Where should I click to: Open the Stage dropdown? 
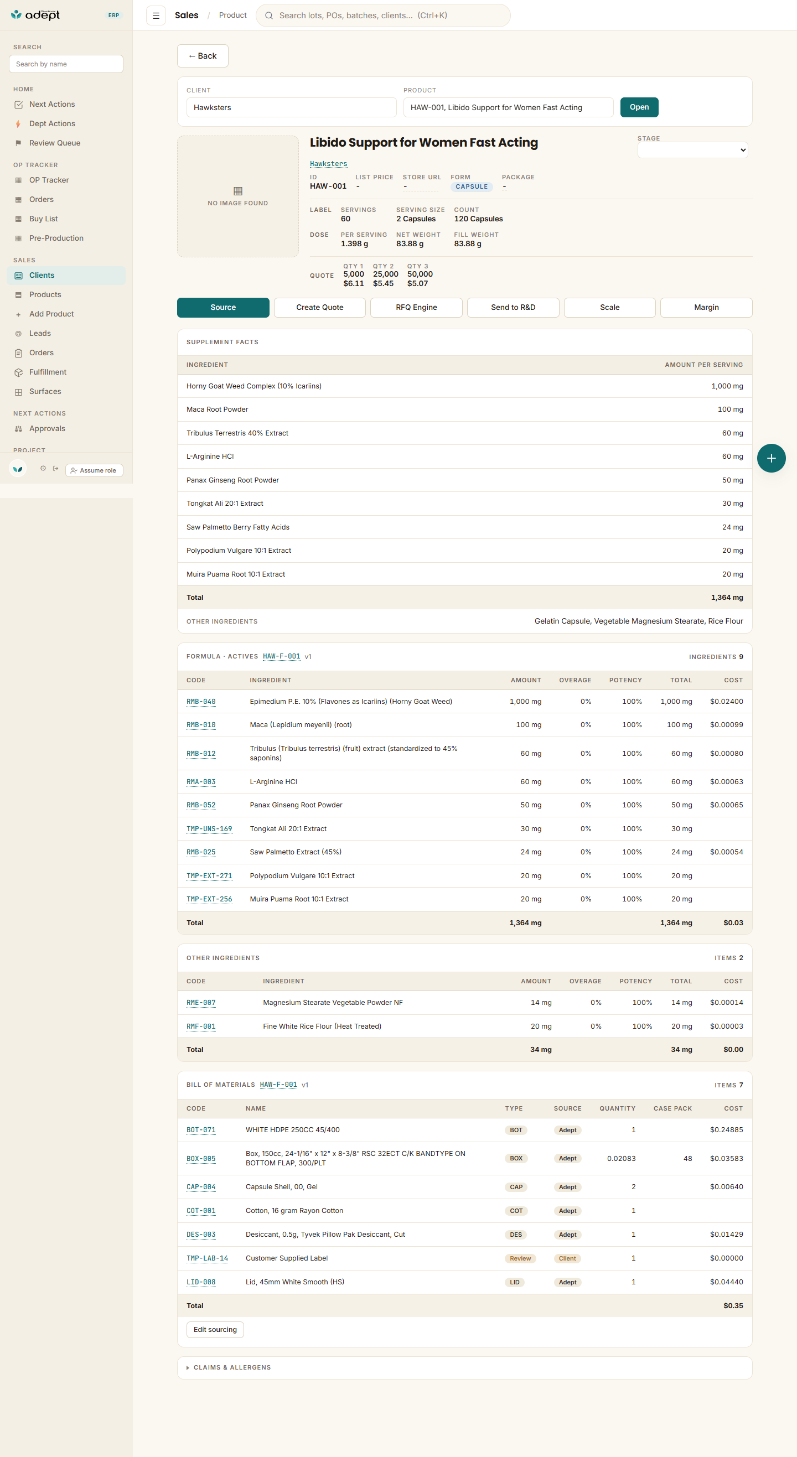click(x=692, y=150)
